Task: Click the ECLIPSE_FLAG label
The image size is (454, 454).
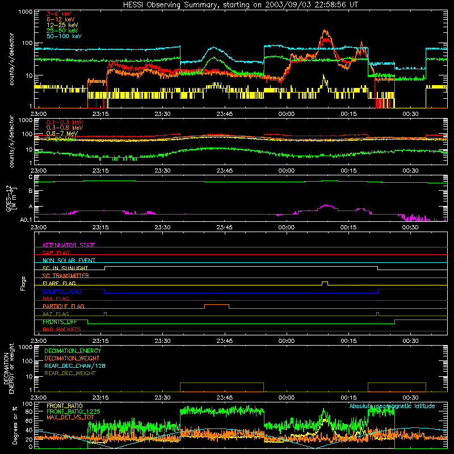Action: pos(62,291)
